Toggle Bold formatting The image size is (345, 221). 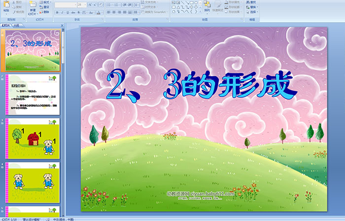(x=57, y=12)
